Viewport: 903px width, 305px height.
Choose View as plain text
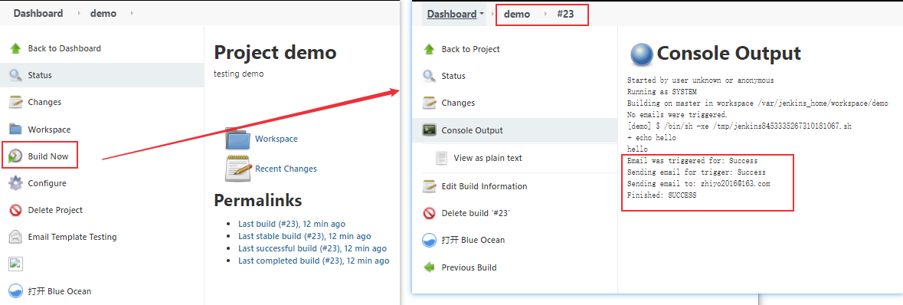[488, 158]
